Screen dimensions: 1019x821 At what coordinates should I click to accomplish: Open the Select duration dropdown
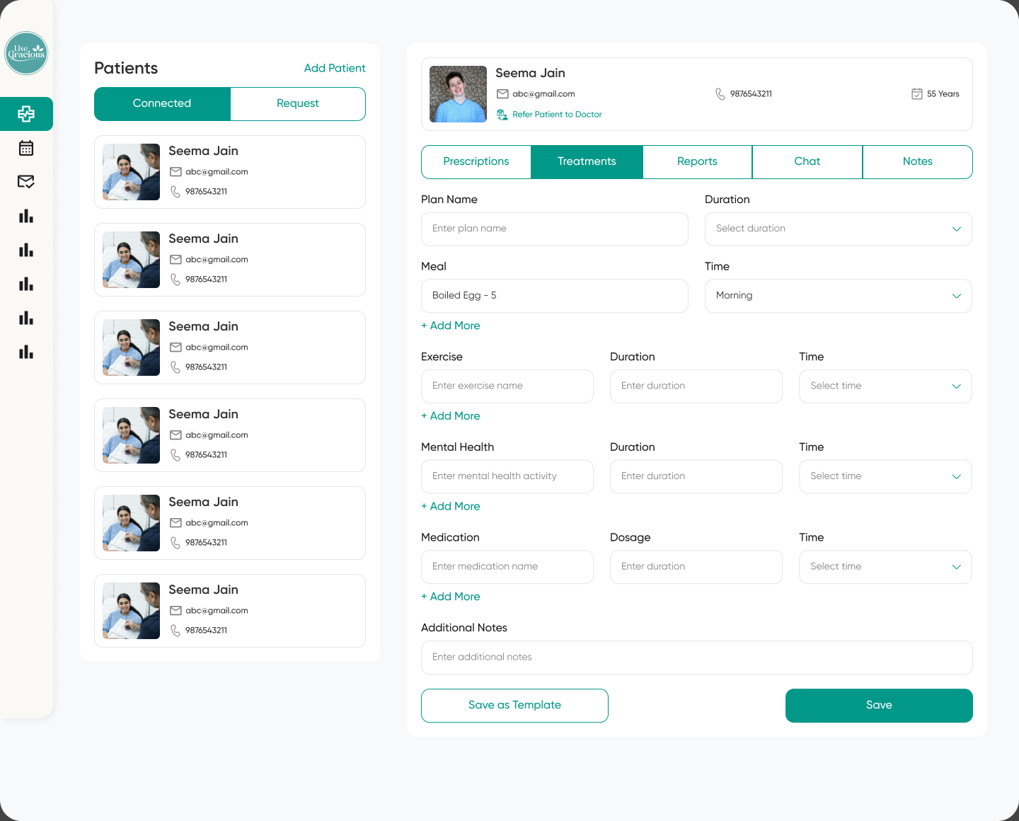point(839,229)
